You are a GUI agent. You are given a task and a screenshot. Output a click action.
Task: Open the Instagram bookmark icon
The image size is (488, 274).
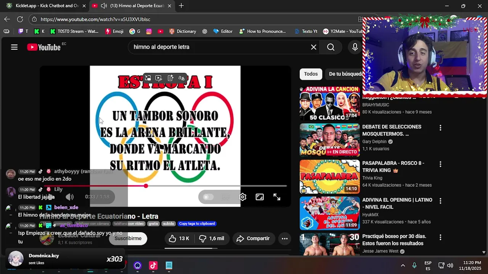coord(149,31)
